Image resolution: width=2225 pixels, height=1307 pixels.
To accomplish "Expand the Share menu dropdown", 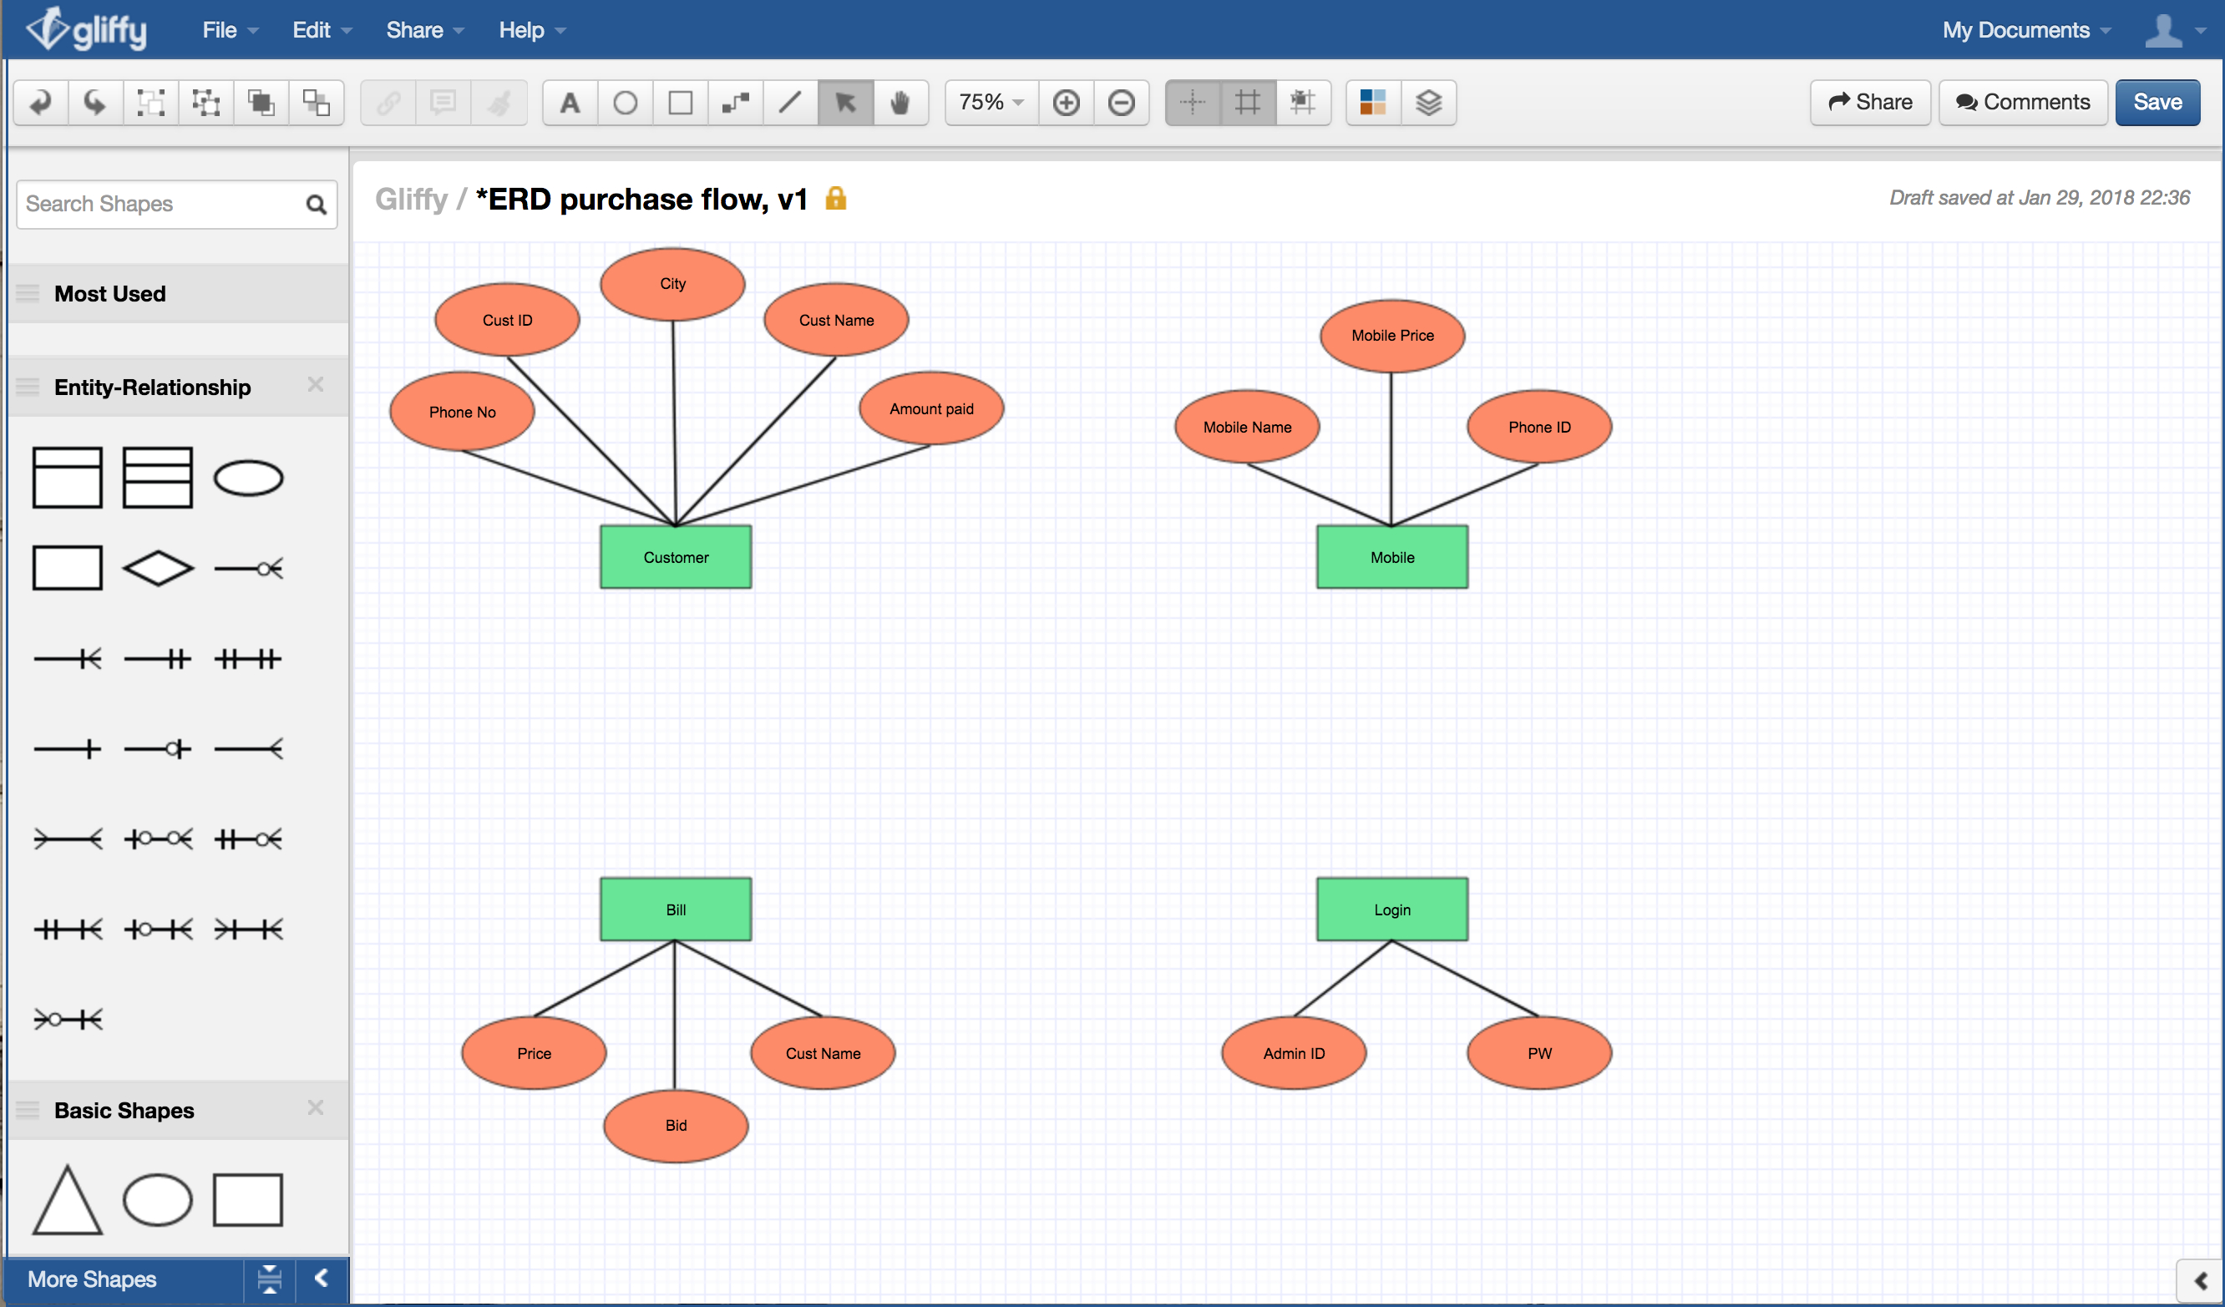I will coord(420,28).
